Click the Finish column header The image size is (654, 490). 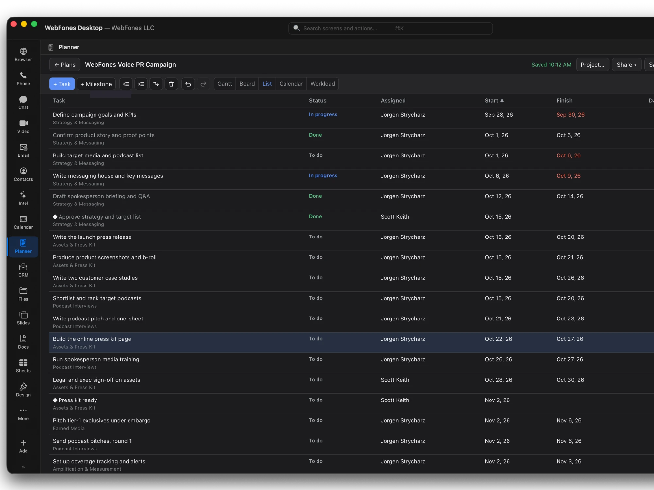564,101
